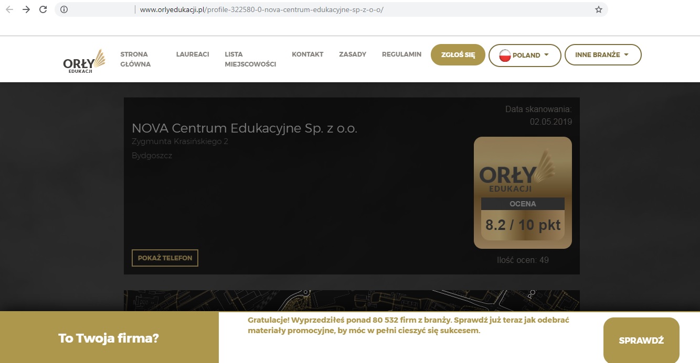Click the Orły Edukacji rating badge
Viewport: 700px width, 363px height.
point(523,193)
